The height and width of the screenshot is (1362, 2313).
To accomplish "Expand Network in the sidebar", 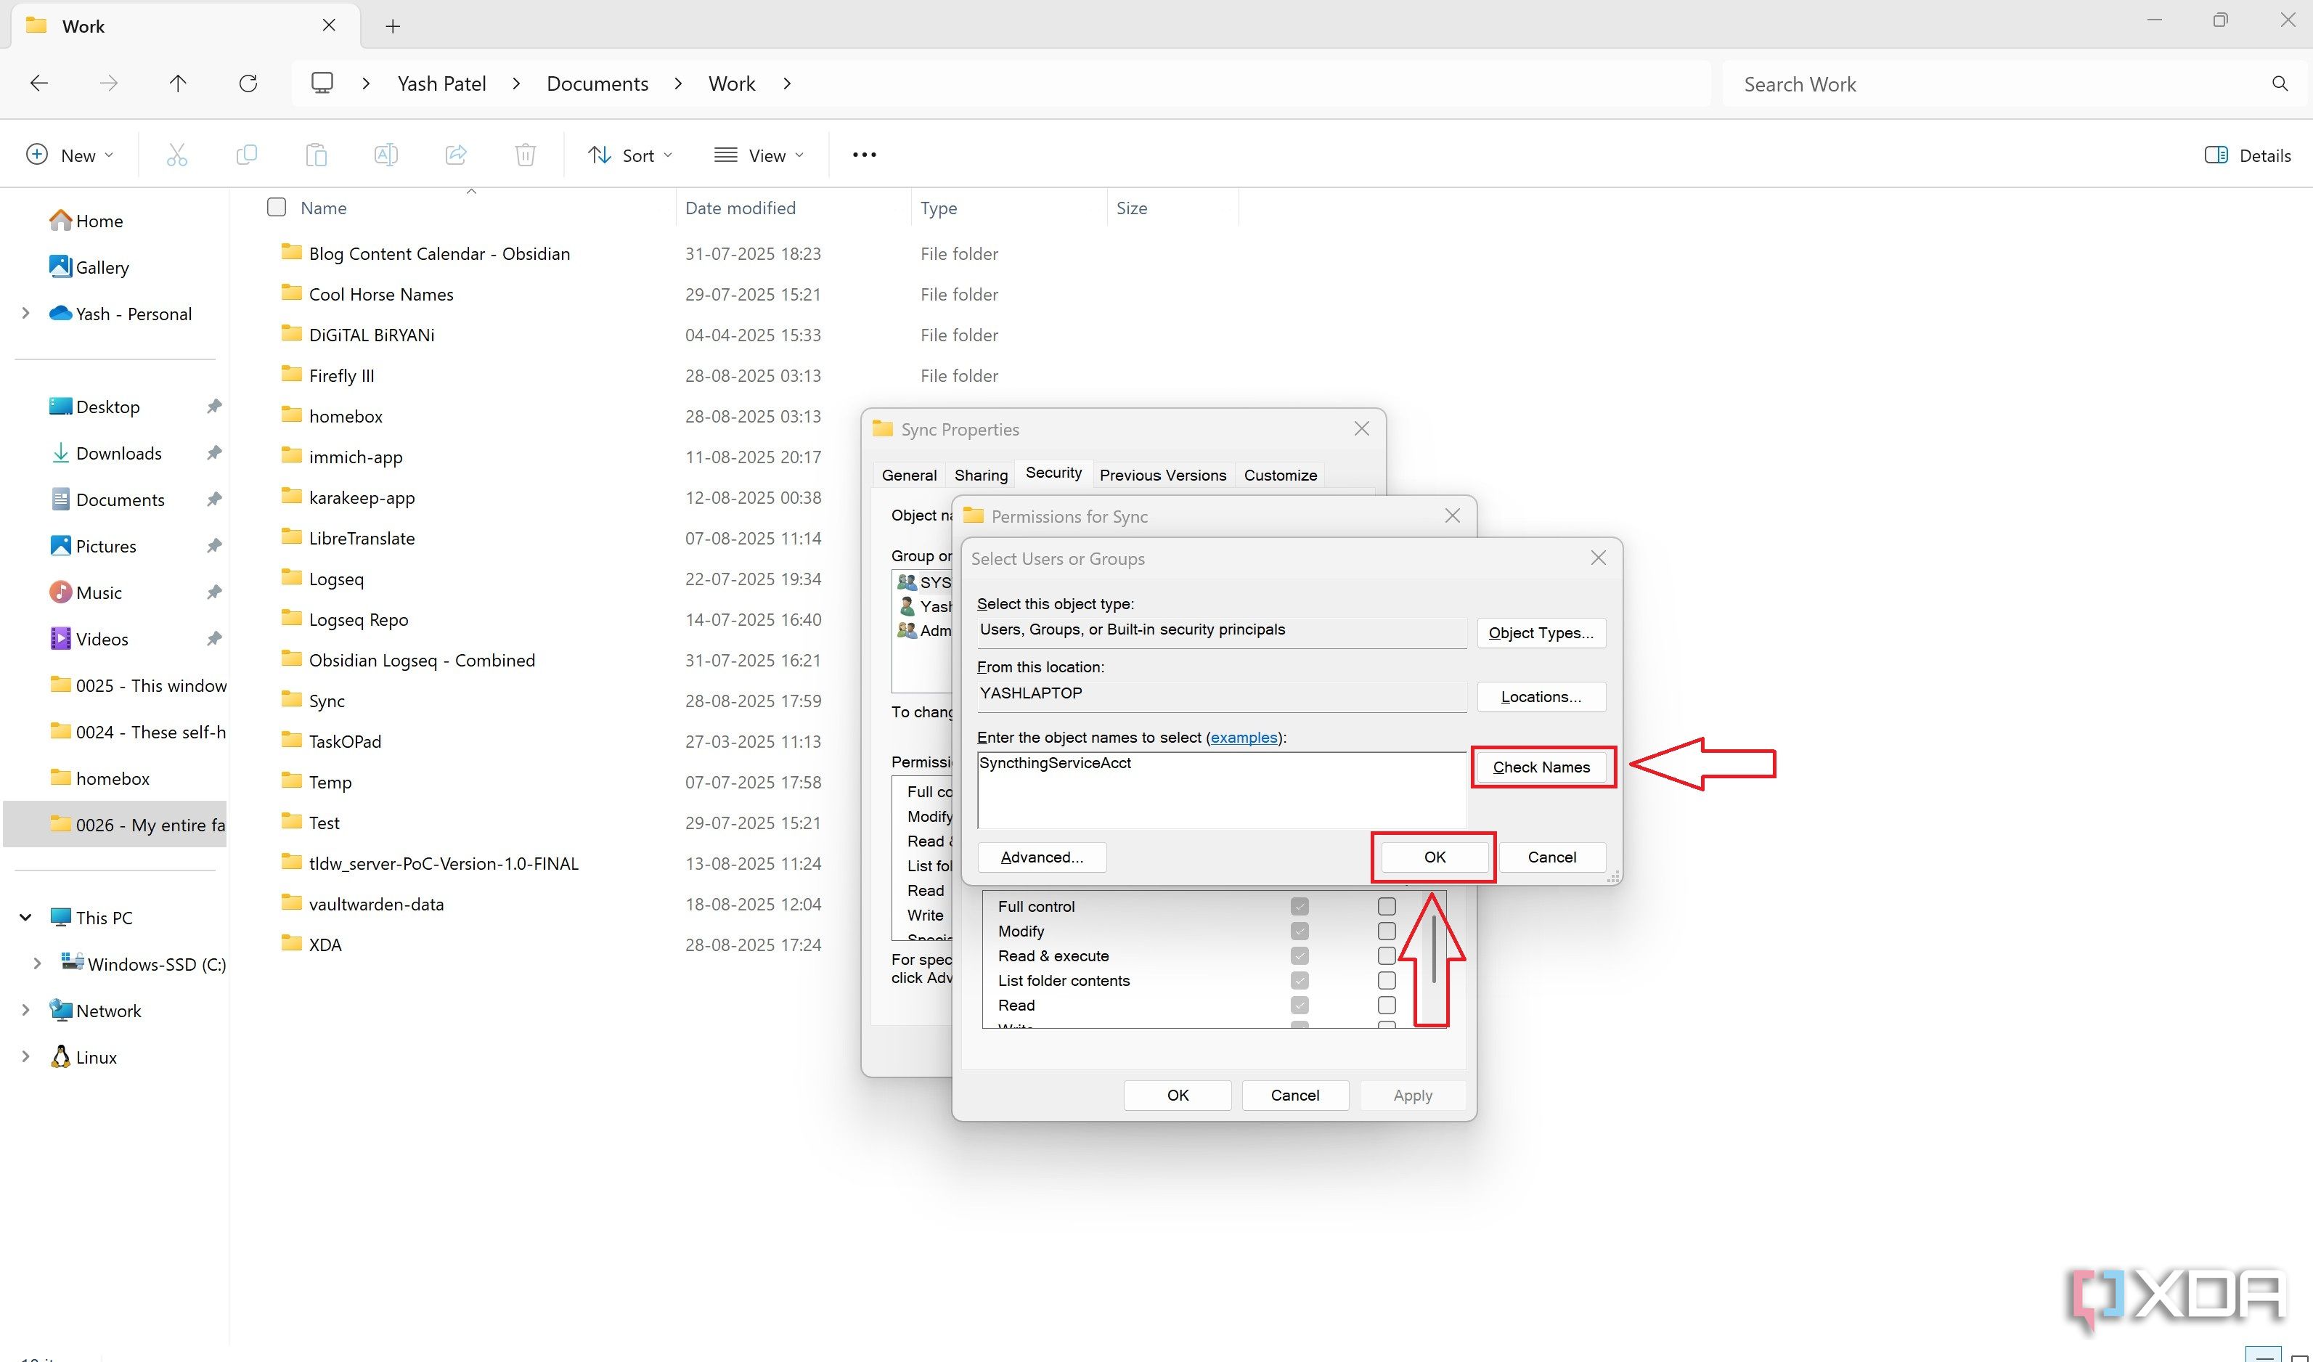I will (x=25, y=1010).
